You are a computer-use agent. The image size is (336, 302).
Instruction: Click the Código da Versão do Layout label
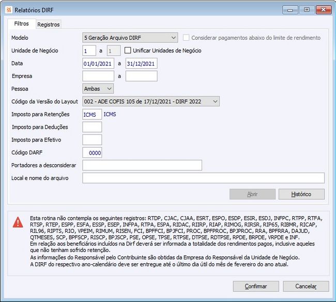pos(44,102)
